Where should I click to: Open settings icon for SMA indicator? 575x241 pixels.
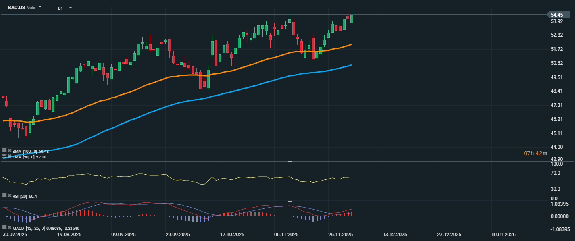pyautogui.click(x=4, y=151)
